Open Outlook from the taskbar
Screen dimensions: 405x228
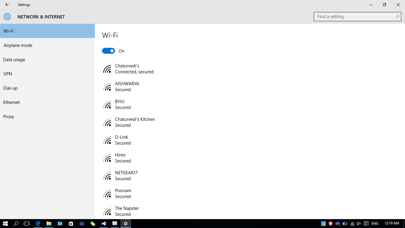pos(60,224)
